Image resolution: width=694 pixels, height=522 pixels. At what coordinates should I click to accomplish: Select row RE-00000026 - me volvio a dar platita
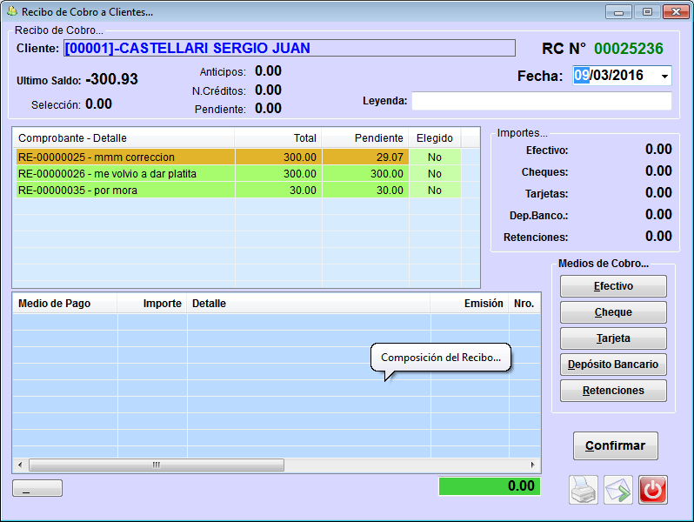tap(238, 173)
